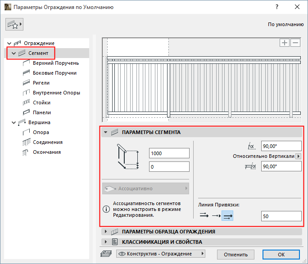Collapse the Сегмент tree node

click(14, 53)
